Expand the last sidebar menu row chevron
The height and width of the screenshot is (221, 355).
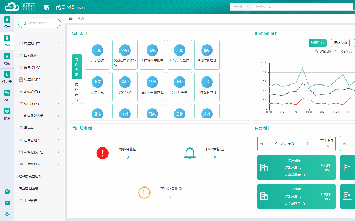pyautogui.click(x=58, y=201)
